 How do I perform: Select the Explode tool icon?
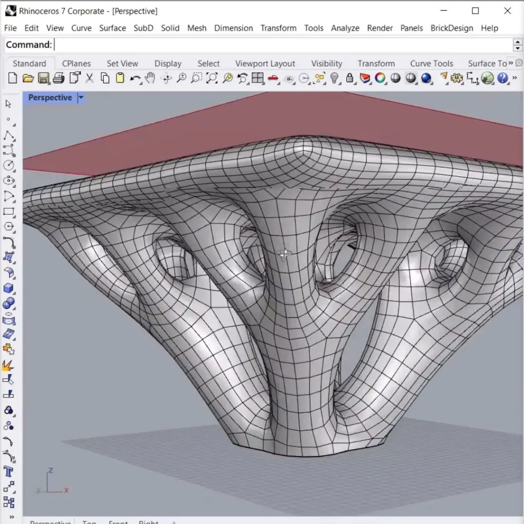click(9, 365)
